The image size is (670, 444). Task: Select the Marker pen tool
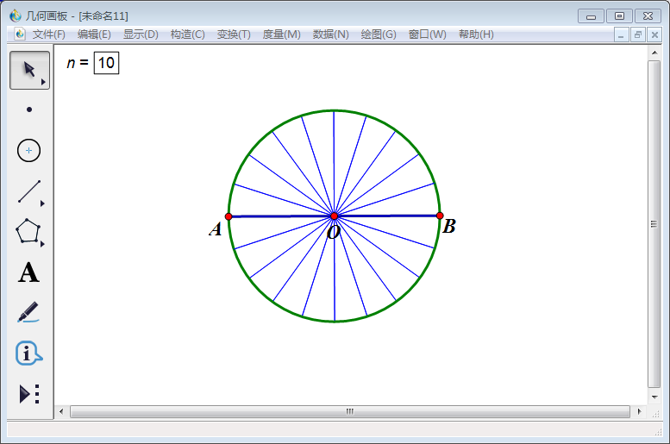click(29, 312)
